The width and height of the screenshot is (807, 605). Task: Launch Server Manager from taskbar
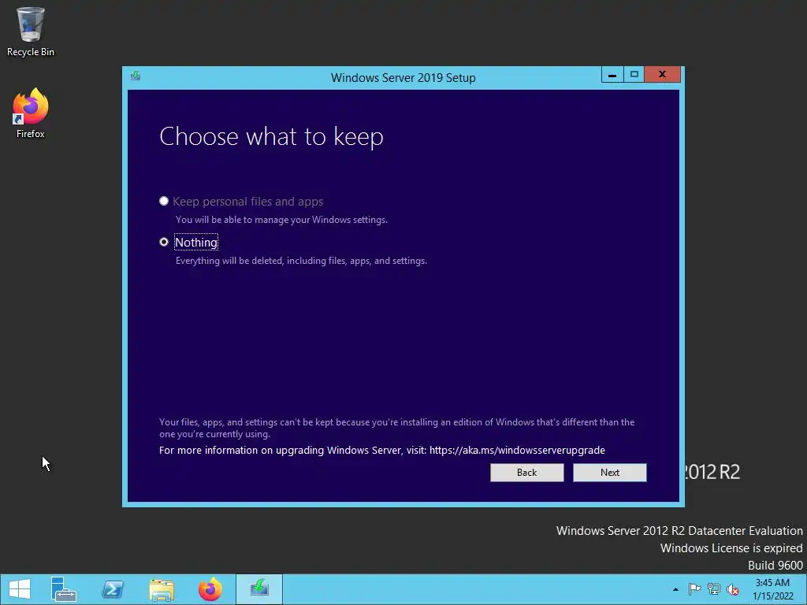[x=63, y=589]
